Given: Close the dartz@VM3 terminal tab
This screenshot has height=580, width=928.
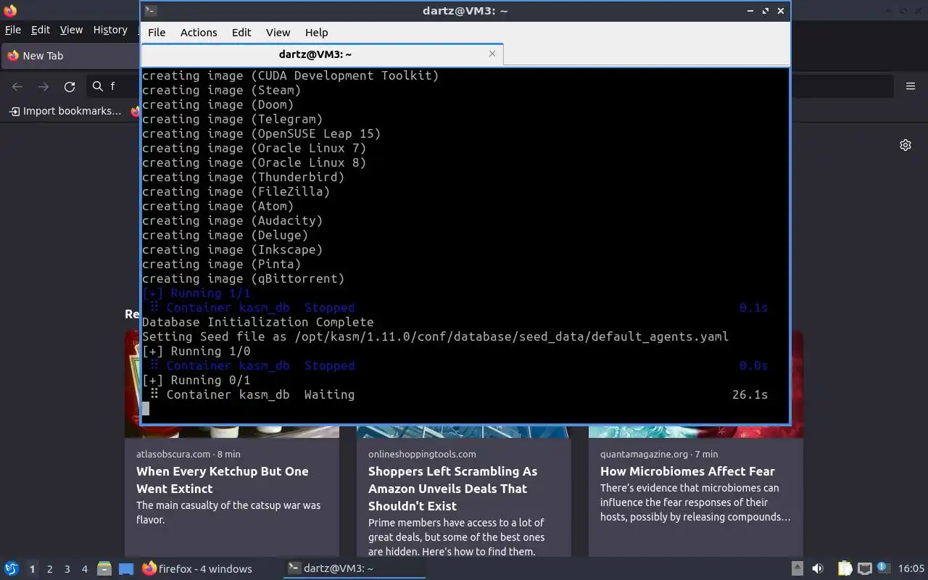Looking at the screenshot, I should pyautogui.click(x=492, y=54).
